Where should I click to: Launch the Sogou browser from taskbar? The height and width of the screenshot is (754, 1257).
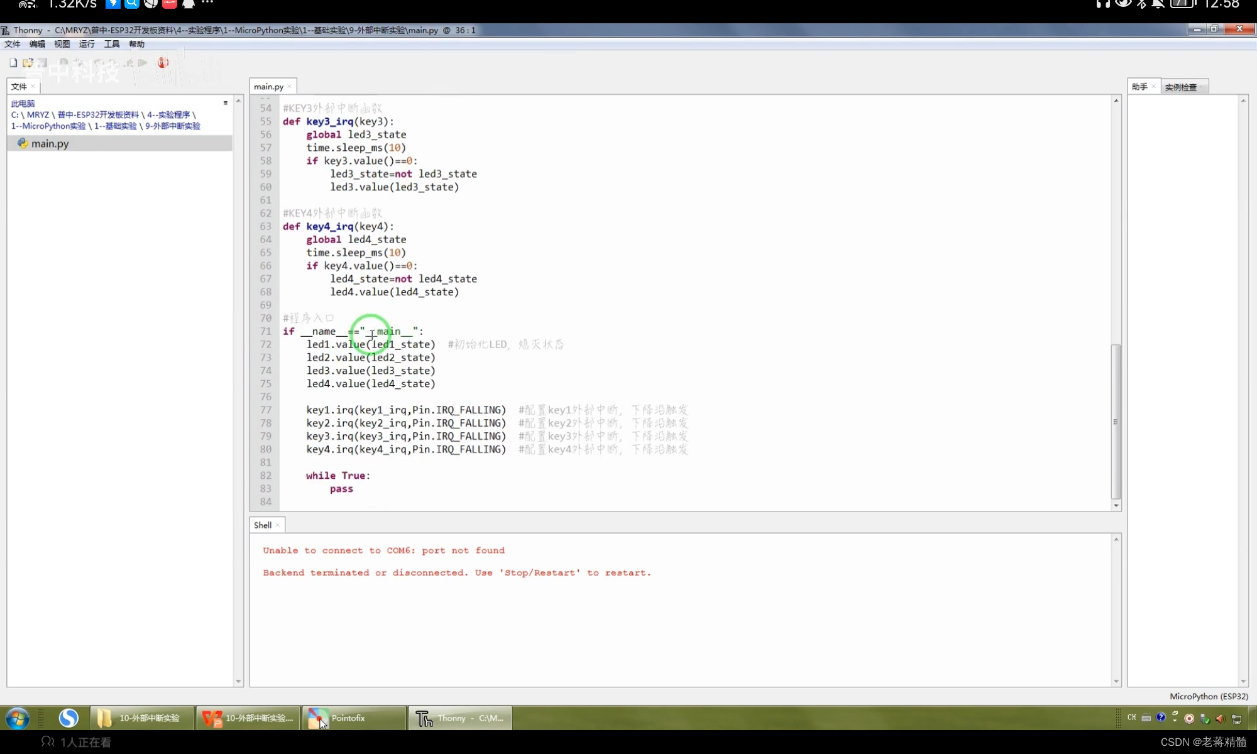[69, 718]
